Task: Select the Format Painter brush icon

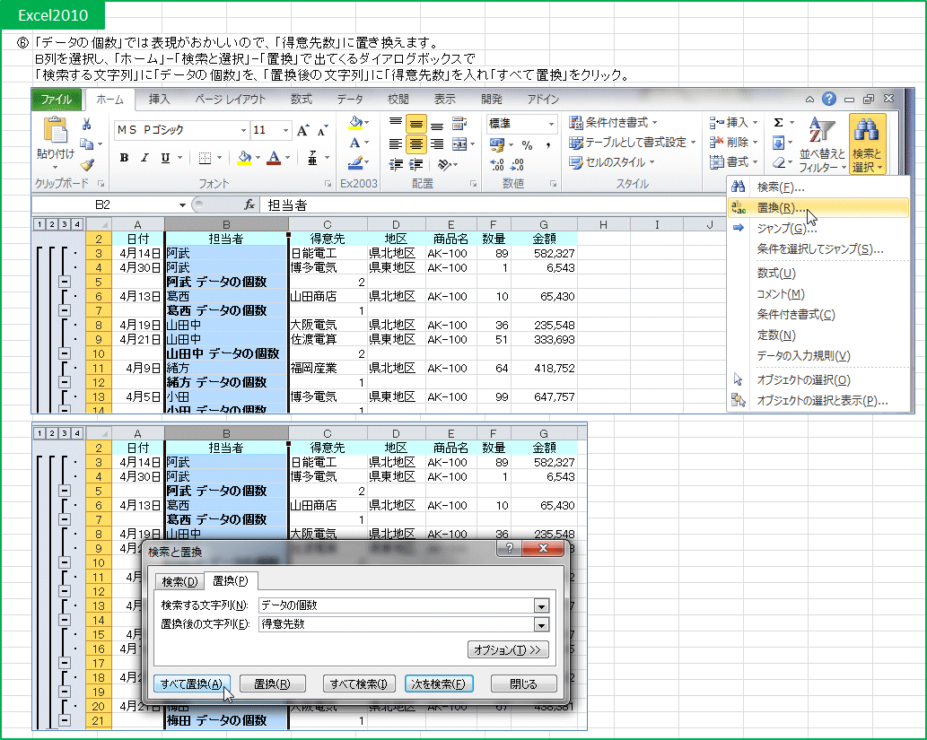Action: click(87, 164)
